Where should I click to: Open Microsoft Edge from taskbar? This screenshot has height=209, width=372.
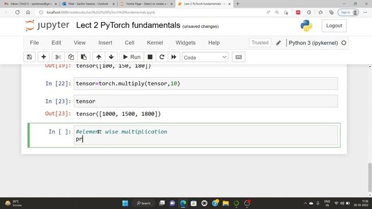click(183, 203)
